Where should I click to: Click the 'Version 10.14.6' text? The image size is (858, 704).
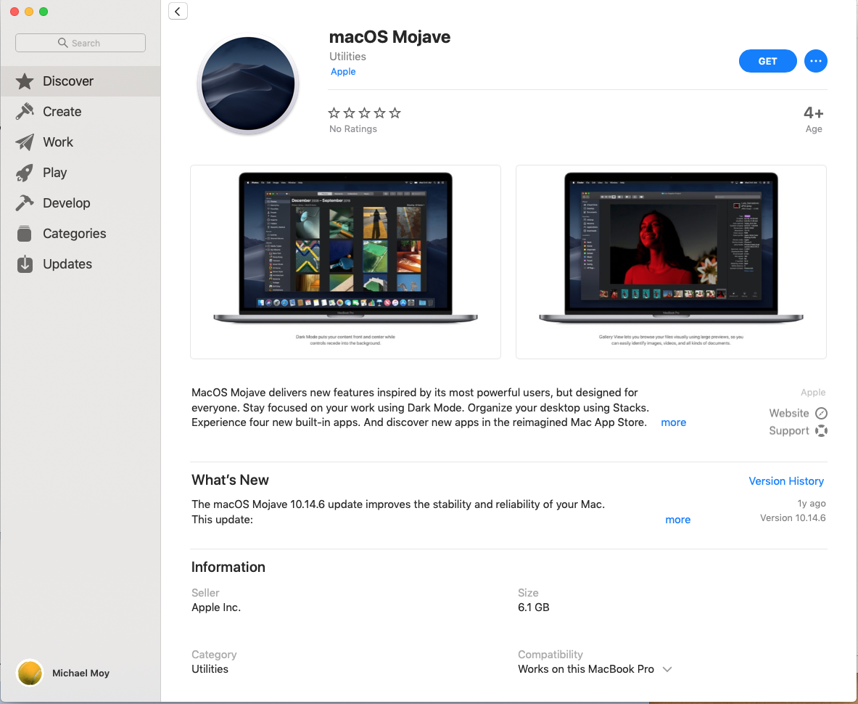tap(793, 518)
